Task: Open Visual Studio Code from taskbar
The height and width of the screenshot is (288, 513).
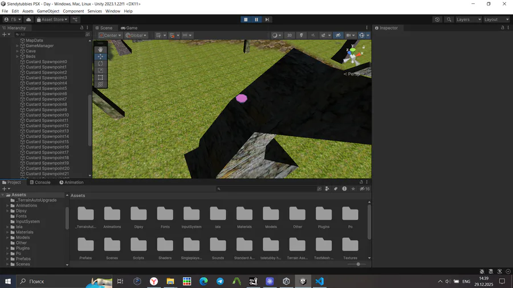Action: click(x=320, y=281)
